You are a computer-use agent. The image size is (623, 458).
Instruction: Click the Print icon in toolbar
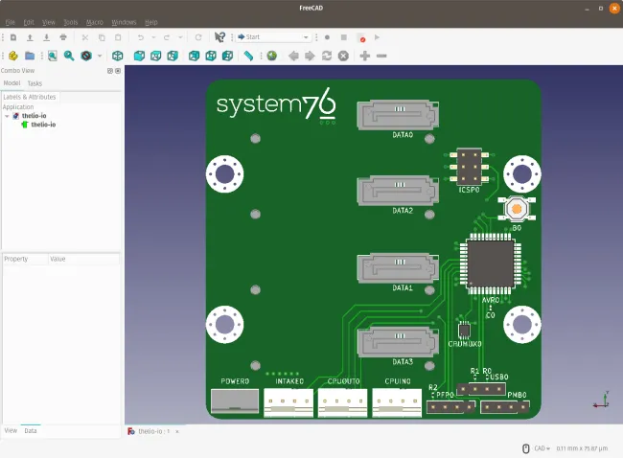(63, 37)
